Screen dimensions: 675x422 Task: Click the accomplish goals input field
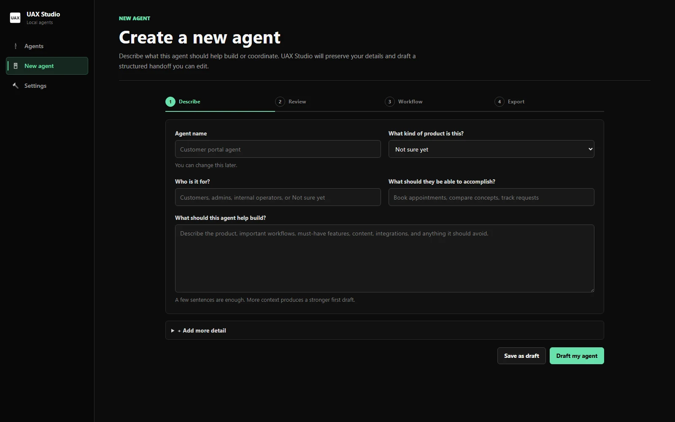pyautogui.click(x=491, y=197)
